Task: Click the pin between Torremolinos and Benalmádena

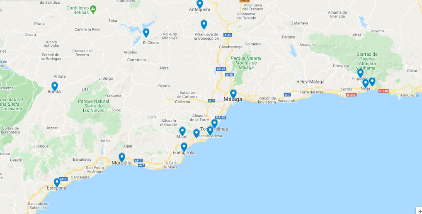Action: [x=210, y=131]
